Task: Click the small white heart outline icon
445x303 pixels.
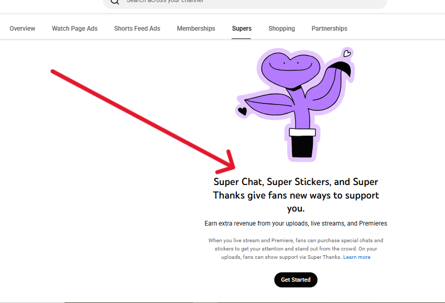Action: coord(347,53)
